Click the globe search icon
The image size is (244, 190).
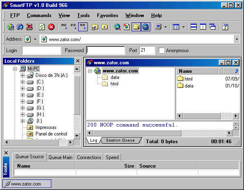tap(117, 27)
